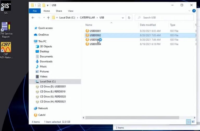Go up one folder level
The height and width of the screenshot is (131, 200).
pos(48,18)
